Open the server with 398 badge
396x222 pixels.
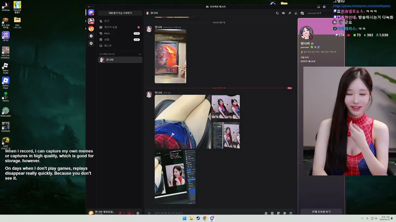tap(91, 21)
